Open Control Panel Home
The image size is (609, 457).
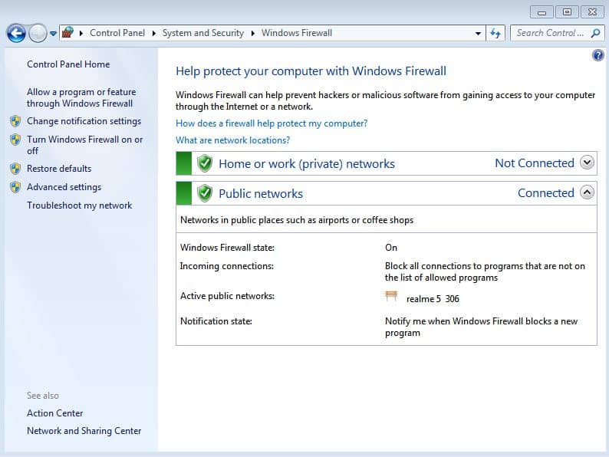click(68, 64)
